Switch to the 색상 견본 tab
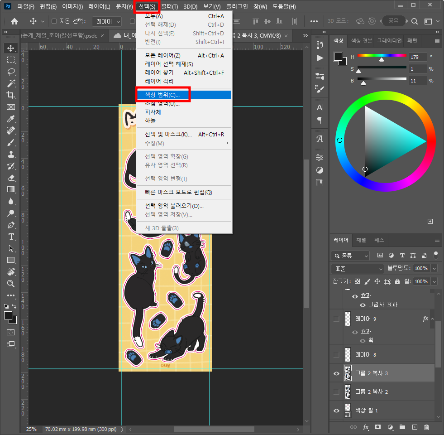 click(x=362, y=41)
